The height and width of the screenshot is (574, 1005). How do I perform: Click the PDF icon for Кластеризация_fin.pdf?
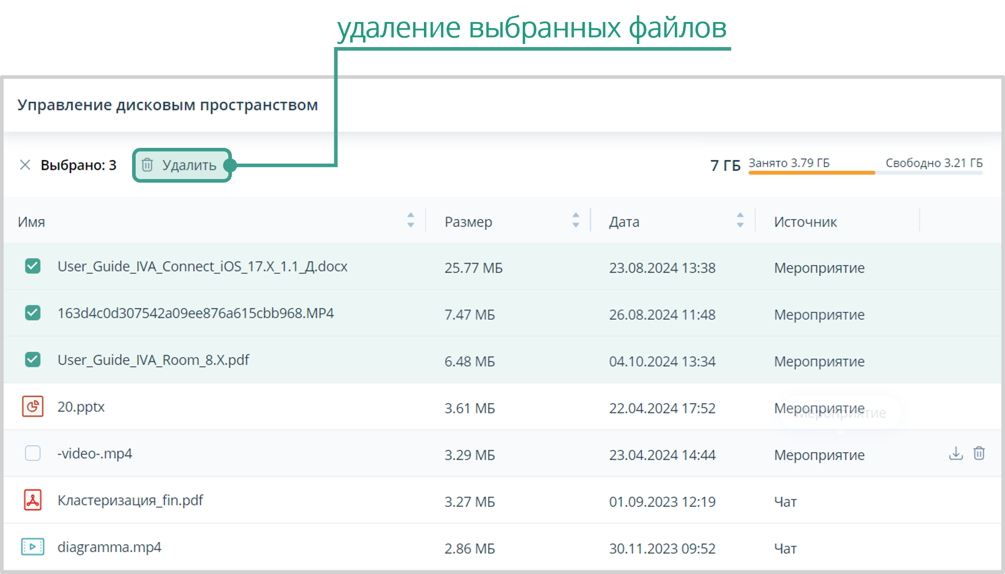tap(33, 500)
